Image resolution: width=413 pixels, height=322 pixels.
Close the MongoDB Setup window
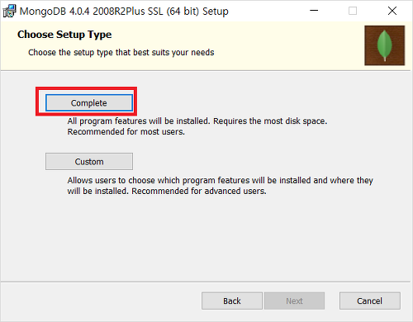(392, 11)
